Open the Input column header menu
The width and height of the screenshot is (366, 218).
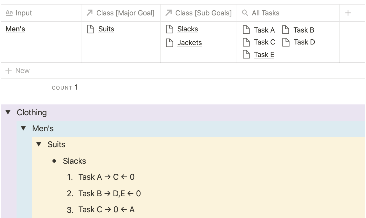coord(41,13)
